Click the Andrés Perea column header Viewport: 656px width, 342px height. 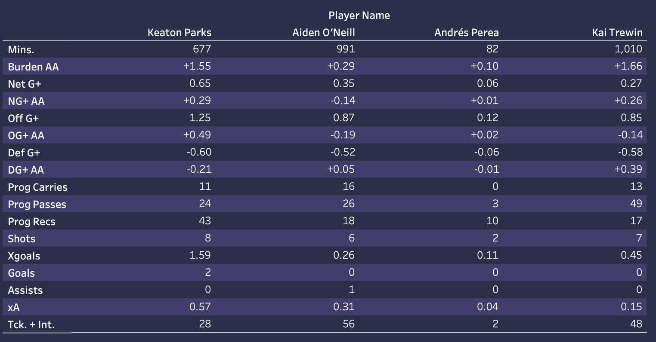[467, 33]
